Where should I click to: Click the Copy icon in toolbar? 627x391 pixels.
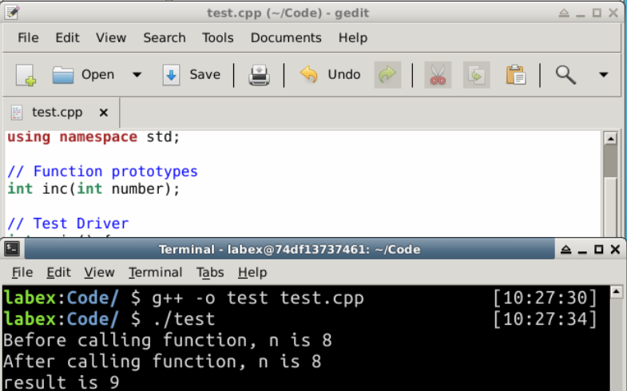pyautogui.click(x=477, y=75)
